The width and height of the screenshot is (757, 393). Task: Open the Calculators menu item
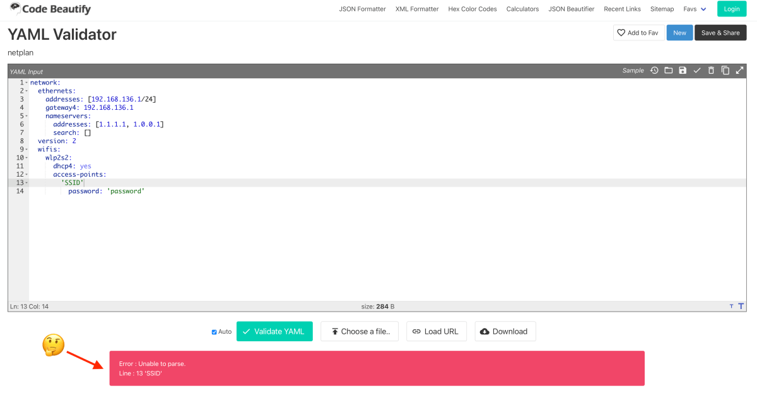point(522,9)
